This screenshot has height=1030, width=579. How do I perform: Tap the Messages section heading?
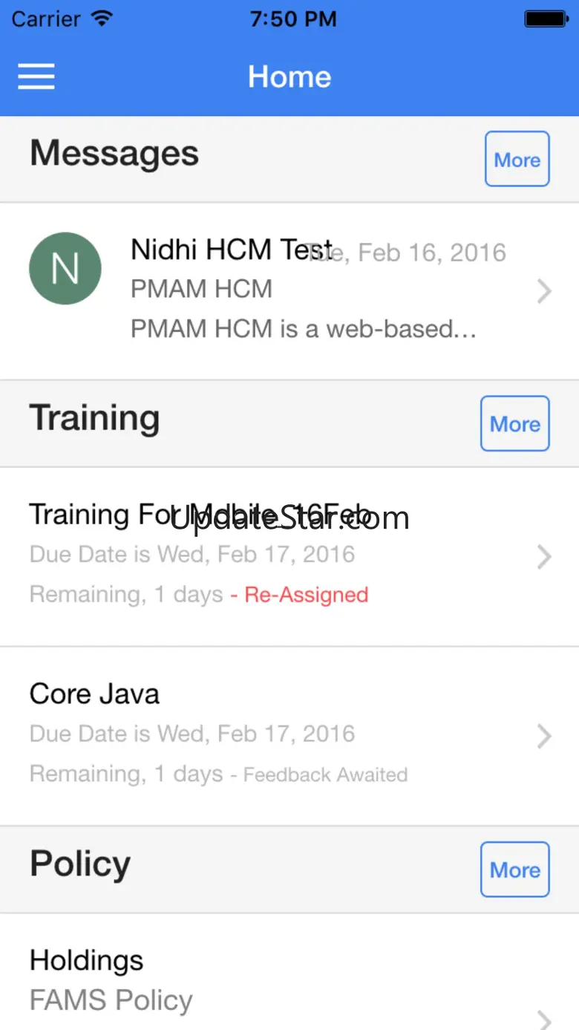pos(114,154)
